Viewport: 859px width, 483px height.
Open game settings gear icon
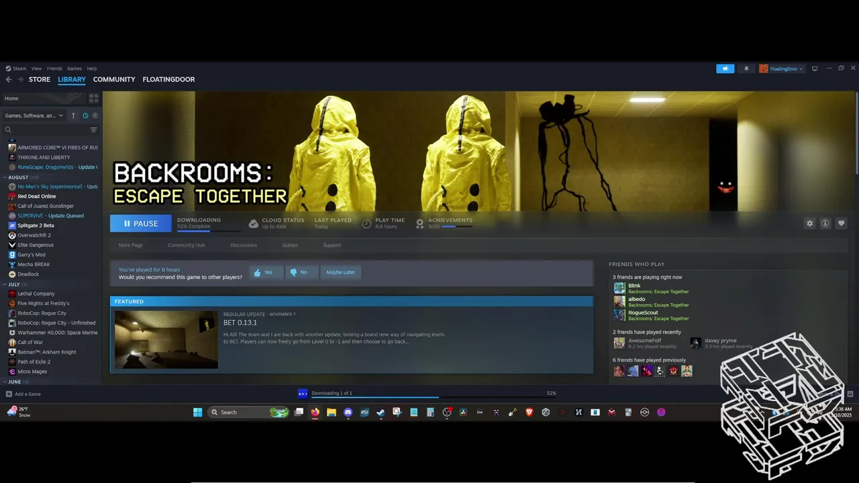pyautogui.click(x=810, y=223)
